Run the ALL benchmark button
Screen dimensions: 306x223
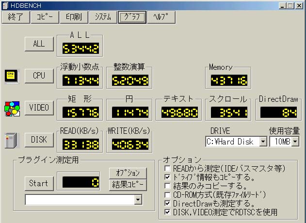(39, 44)
